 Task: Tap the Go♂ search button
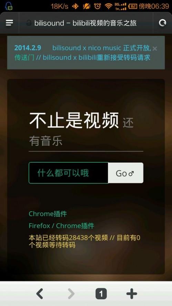click(125, 173)
